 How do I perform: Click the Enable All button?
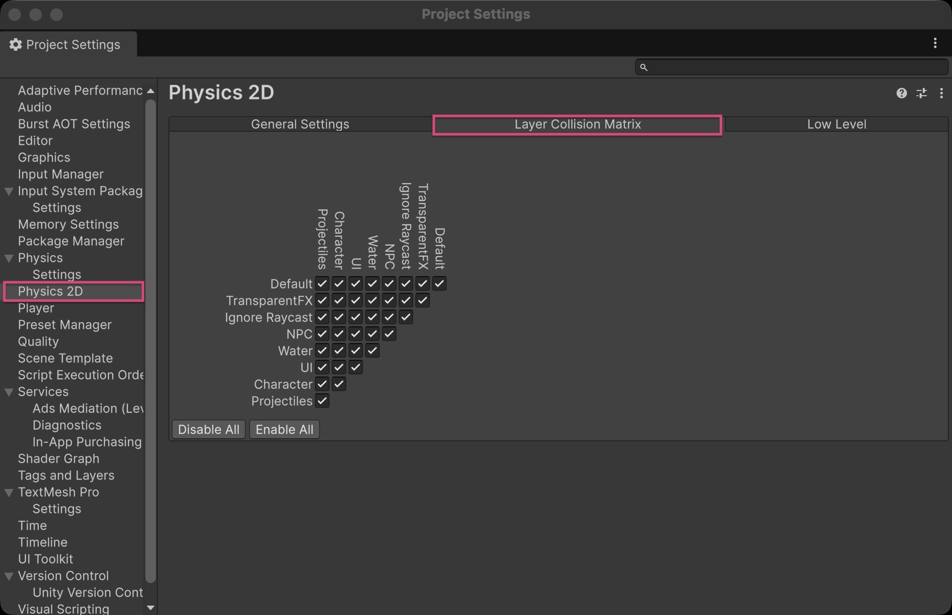click(x=285, y=429)
